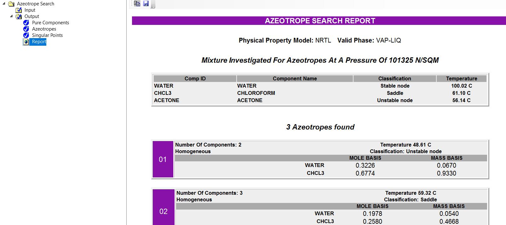The width and height of the screenshot is (506, 225).
Task: Click the Comp ID column header
Action: (195, 78)
